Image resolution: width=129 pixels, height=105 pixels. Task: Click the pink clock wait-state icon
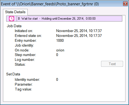[12, 19]
